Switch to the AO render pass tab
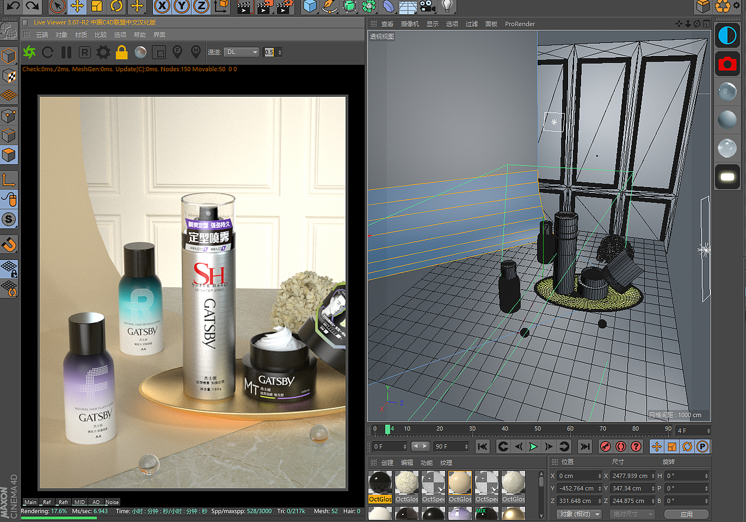 [96, 502]
